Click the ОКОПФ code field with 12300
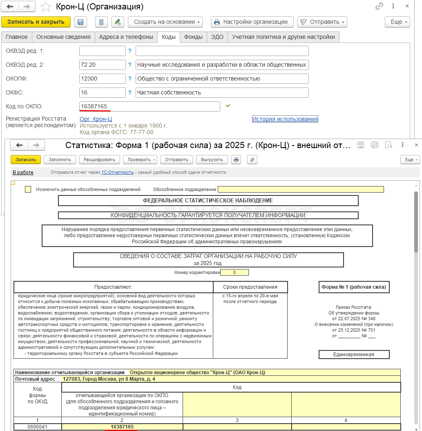The width and height of the screenshot is (422, 431). pos(103,79)
